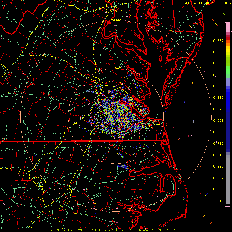Click the 0.253 scale value
This screenshot has width=232, height=232.
click(x=218, y=189)
